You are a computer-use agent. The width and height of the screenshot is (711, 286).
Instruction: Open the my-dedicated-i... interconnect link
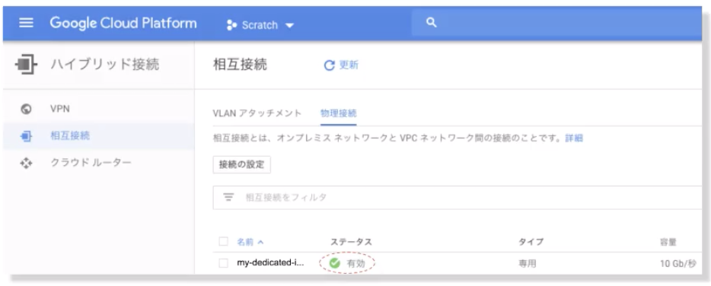pyautogui.click(x=270, y=263)
